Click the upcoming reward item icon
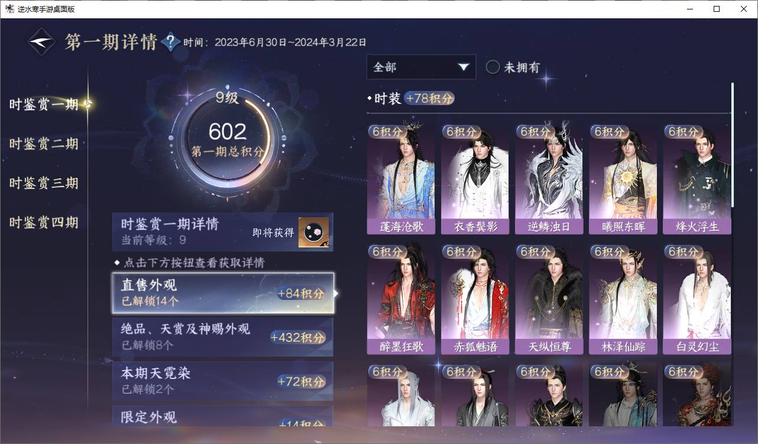The height and width of the screenshot is (444, 758). point(313,233)
